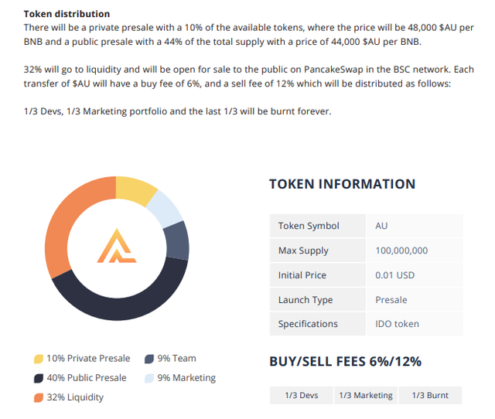Screen dimensions: 495x419
Task: Select the orange Liquidity segment of the chart
Action: coord(63,221)
